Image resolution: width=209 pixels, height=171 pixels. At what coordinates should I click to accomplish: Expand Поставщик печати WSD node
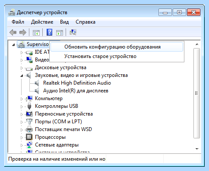(x=22, y=130)
